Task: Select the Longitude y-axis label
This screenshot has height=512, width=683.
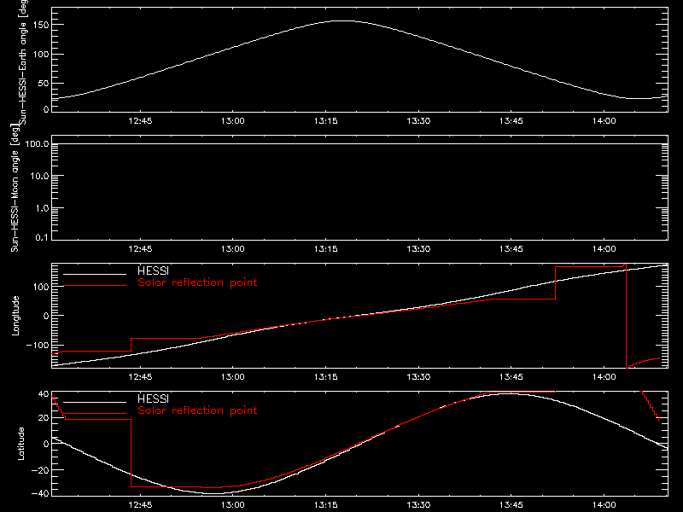Action: (x=15, y=316)
